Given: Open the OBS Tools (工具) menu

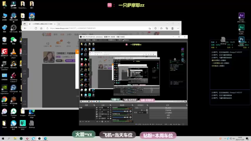Looking at the screenshot, I should (120, 40).
